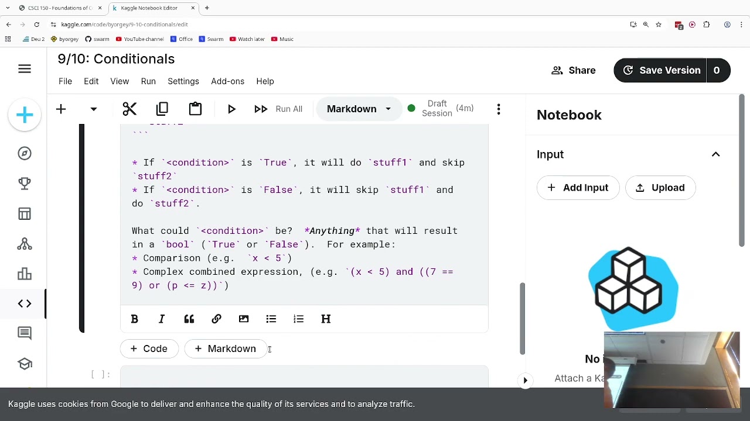Click the notebook vertical scrollbar
750x421 pixels.
click(x=521, y=319)
